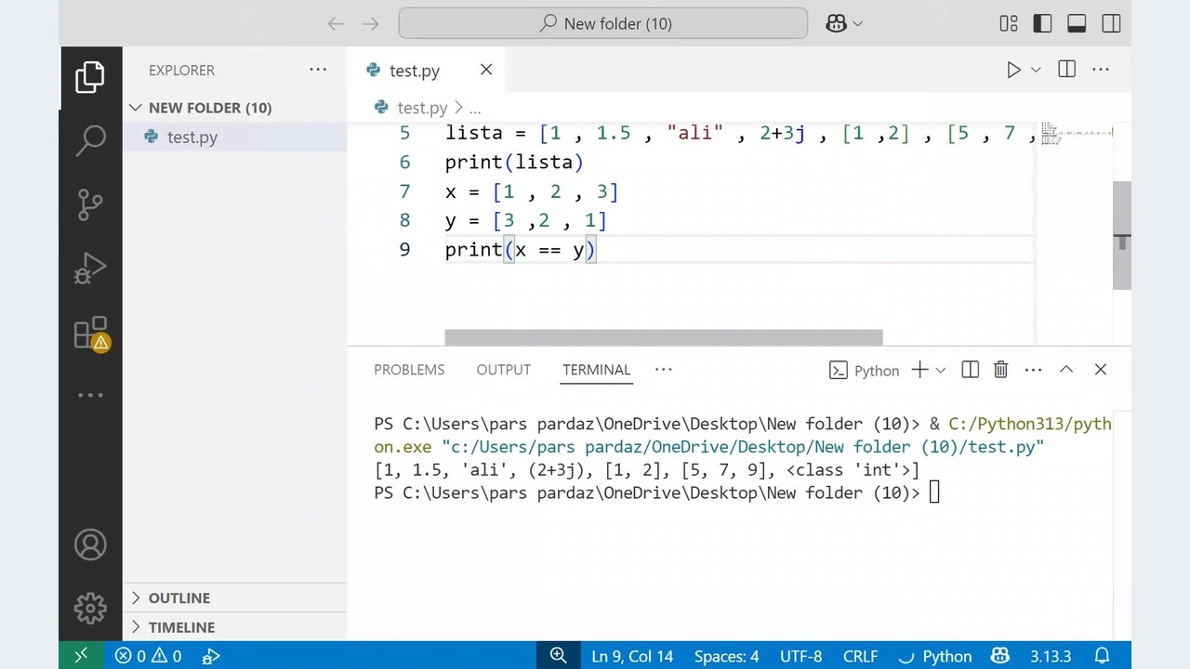Create a new terminal
This screenshot has width=1190, height=669.
[x=919, y=370]
